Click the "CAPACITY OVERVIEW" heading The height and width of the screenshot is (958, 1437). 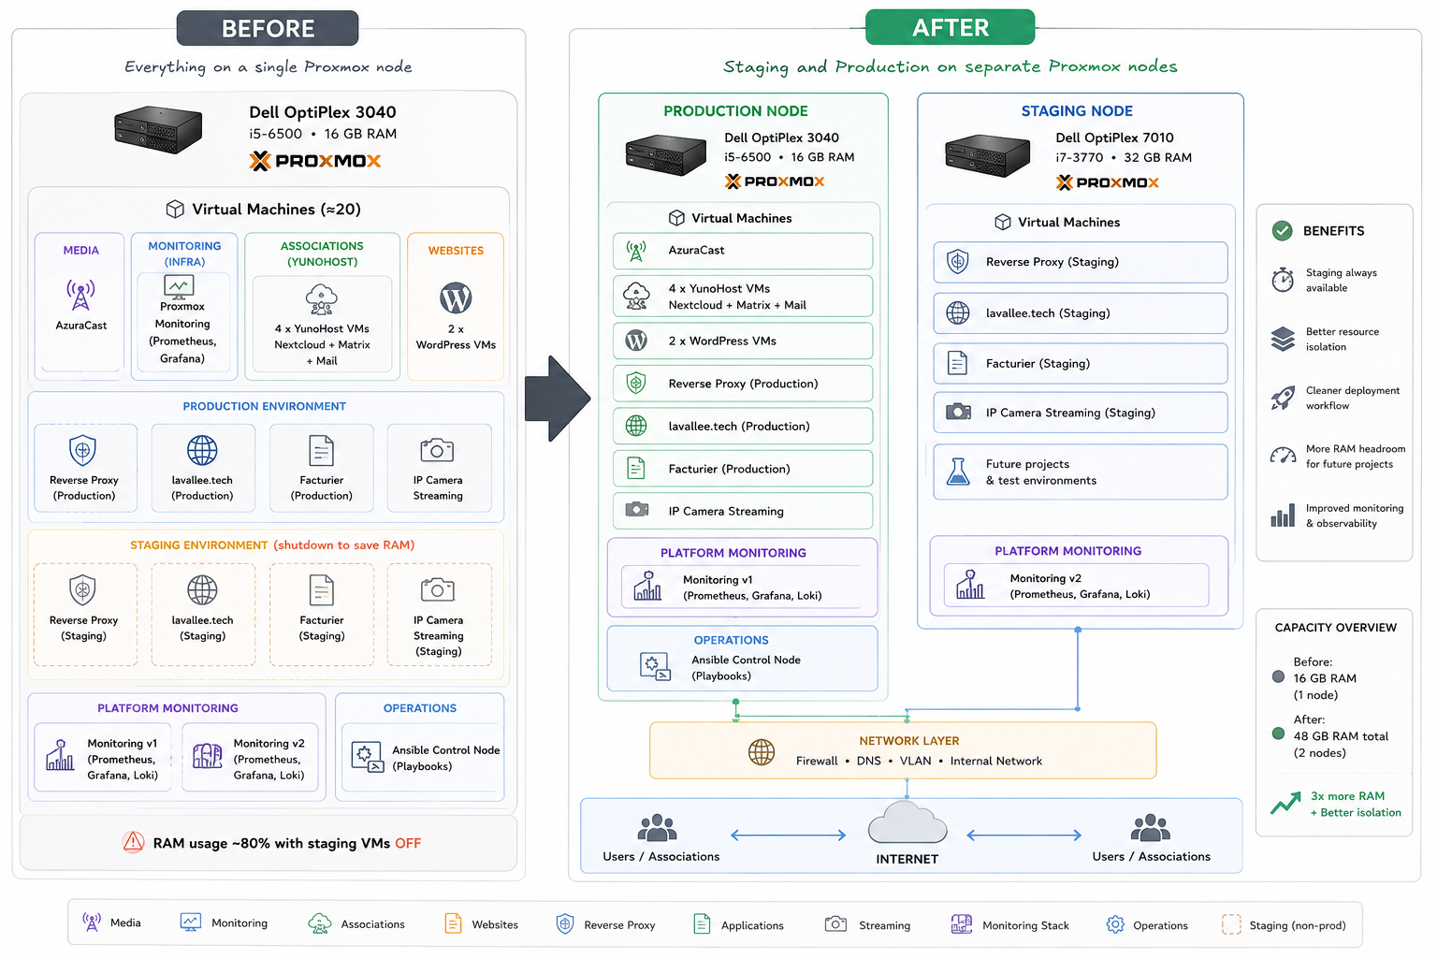click(1336, 628)
